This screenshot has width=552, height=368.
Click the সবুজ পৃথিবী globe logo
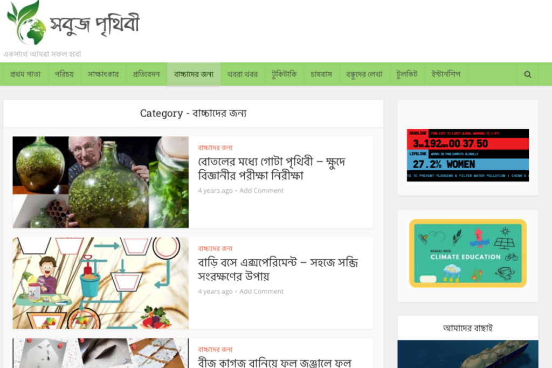tap(73, 23)
